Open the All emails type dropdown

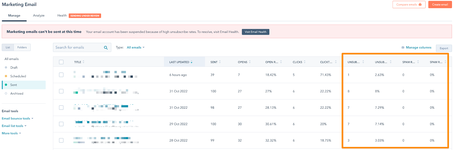[x=135, y=48]
